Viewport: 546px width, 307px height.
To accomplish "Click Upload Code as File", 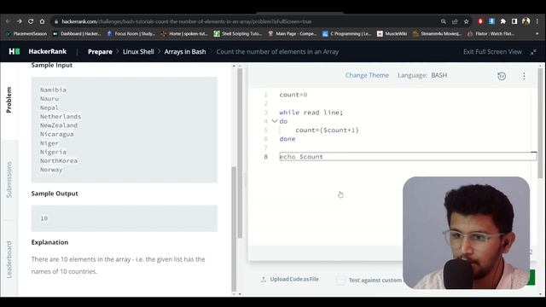I will [x=294, y=279].
